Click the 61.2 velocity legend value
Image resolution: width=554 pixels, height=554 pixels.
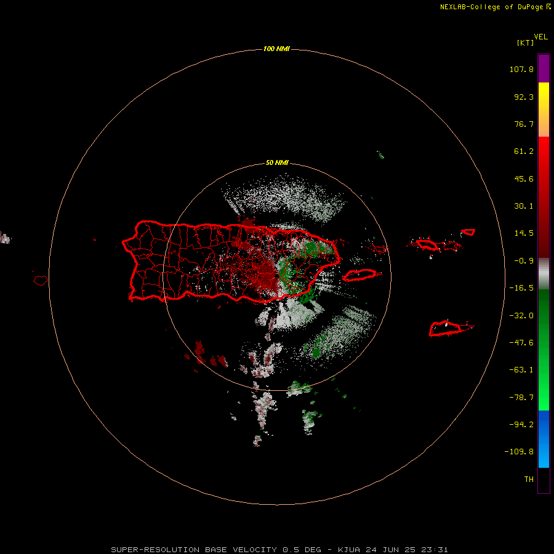524,151
